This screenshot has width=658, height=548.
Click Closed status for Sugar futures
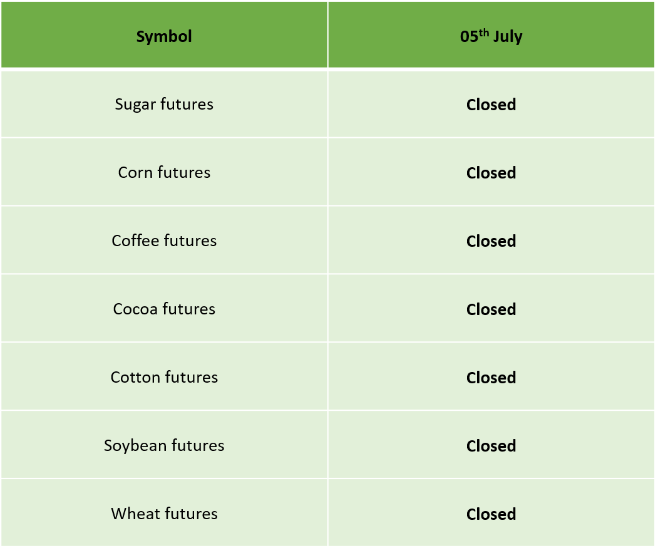pyautogui.click(x=491, y=105)
